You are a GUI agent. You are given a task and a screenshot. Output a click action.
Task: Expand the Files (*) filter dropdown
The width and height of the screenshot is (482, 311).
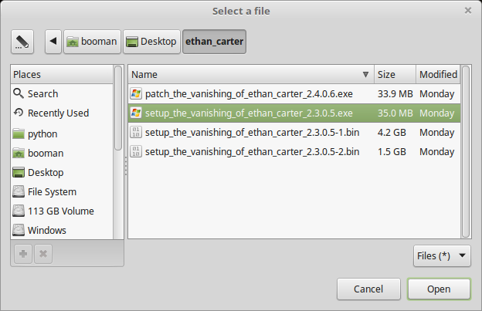coord(442,255)
